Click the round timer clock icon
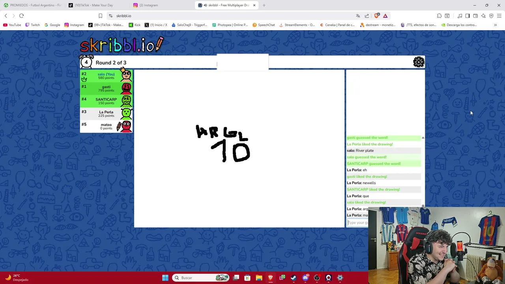 [x=86, y=62]
